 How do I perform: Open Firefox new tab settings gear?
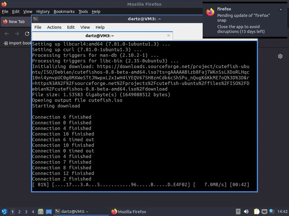pos(280,56)
